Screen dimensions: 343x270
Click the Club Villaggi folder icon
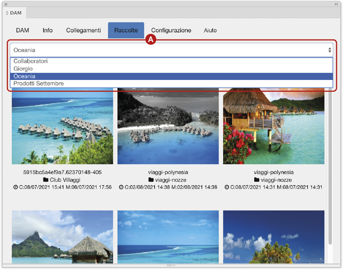[x=45, y=180]
